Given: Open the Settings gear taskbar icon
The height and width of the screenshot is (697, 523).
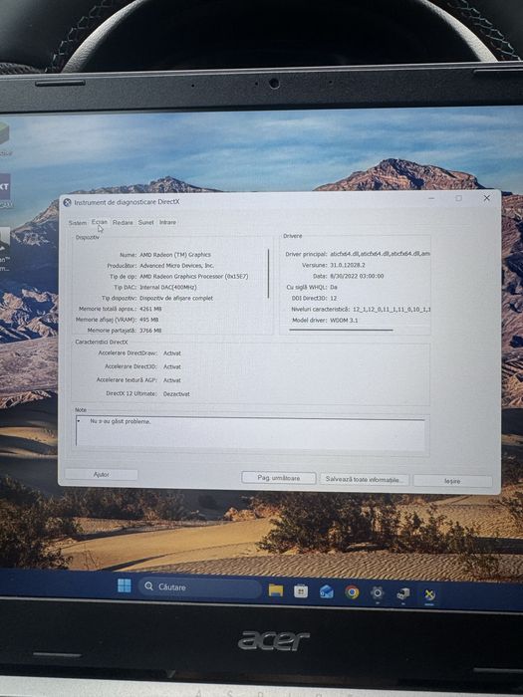Looking at the screenshot, I should point(378,593).
